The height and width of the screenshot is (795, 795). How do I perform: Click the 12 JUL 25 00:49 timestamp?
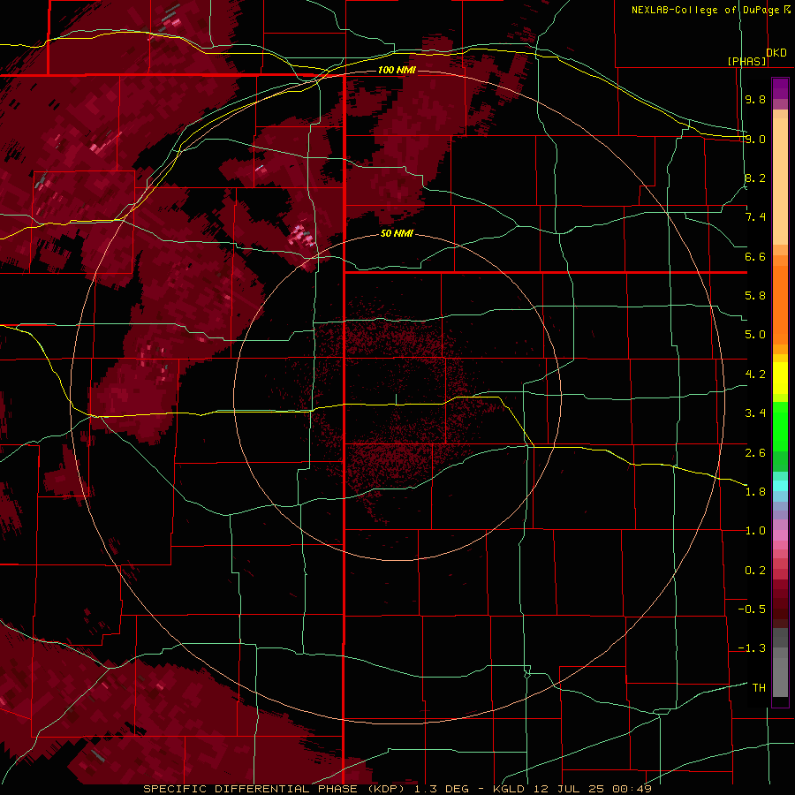pyautogui.click(x=592, y=789)
